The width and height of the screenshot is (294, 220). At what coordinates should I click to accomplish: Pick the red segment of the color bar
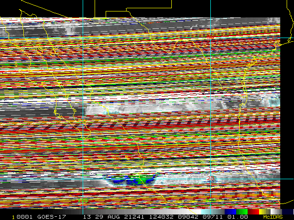click(x=253, y=212)
